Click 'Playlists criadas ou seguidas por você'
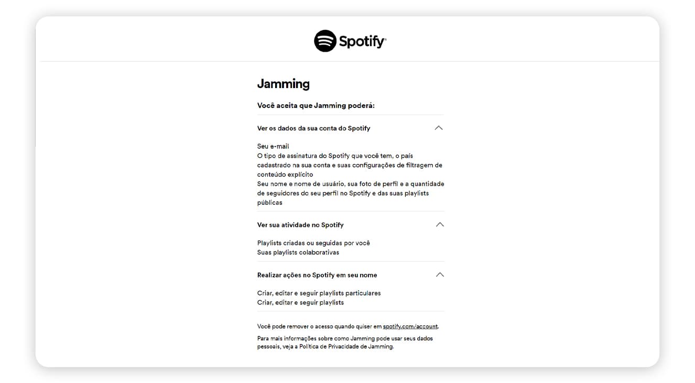This screenshot has height=383, width=695. [x=313, y=243]
